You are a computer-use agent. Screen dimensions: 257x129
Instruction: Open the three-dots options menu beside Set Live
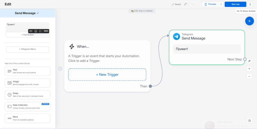250,4
